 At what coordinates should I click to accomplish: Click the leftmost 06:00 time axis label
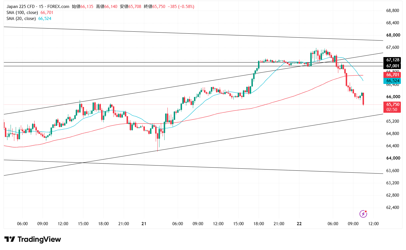pyautogui.click(x=23, y=224)
